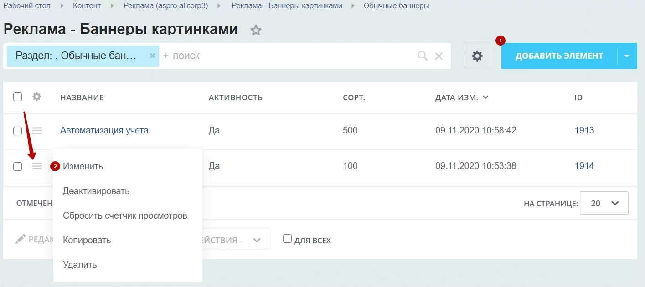Click into the + поиск search field
The height and width of the screenshot is (287, 645).
[287, 56]
